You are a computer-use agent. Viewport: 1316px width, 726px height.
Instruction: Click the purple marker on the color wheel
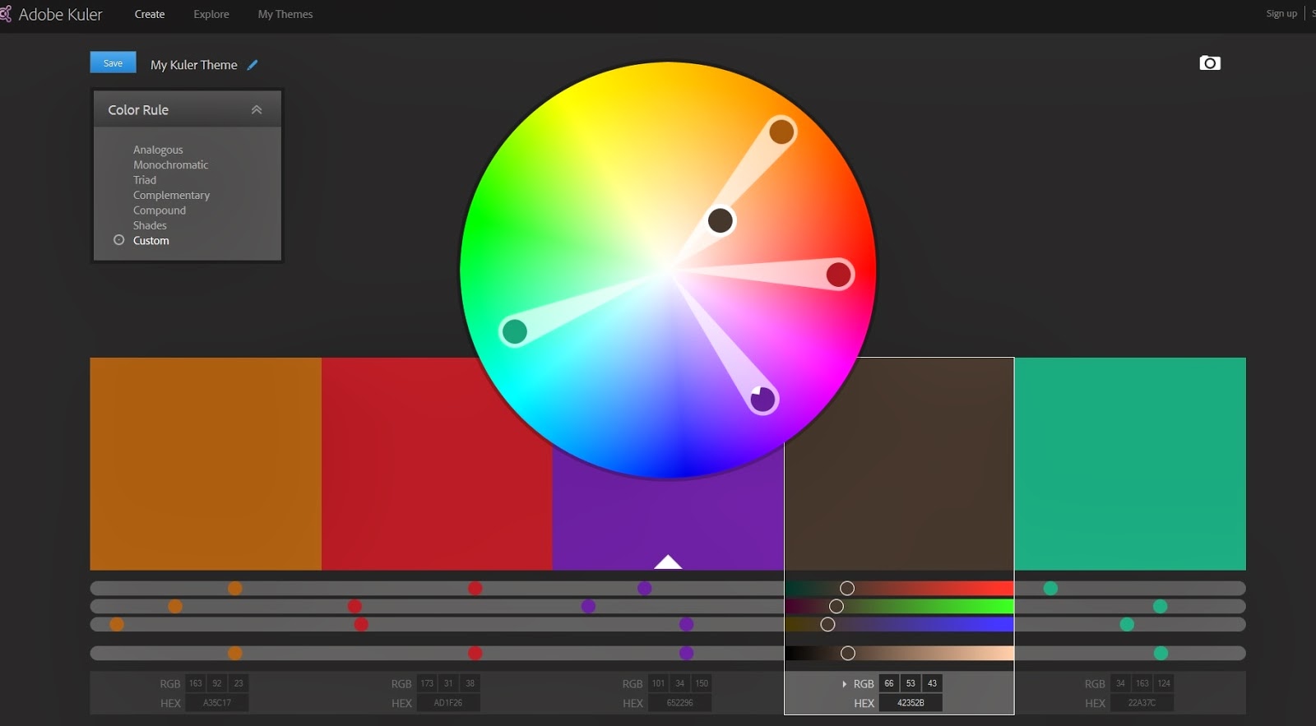click(762, 400)
